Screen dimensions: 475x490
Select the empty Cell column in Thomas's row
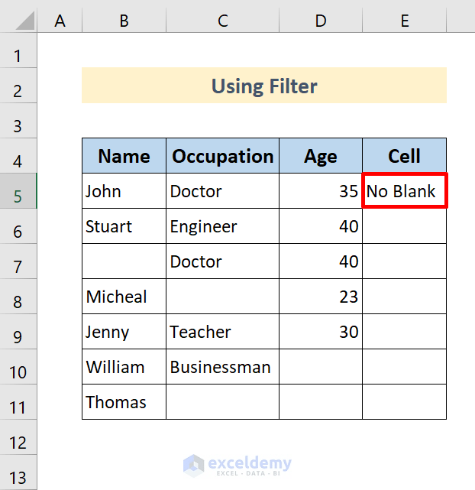coord(405,402)
